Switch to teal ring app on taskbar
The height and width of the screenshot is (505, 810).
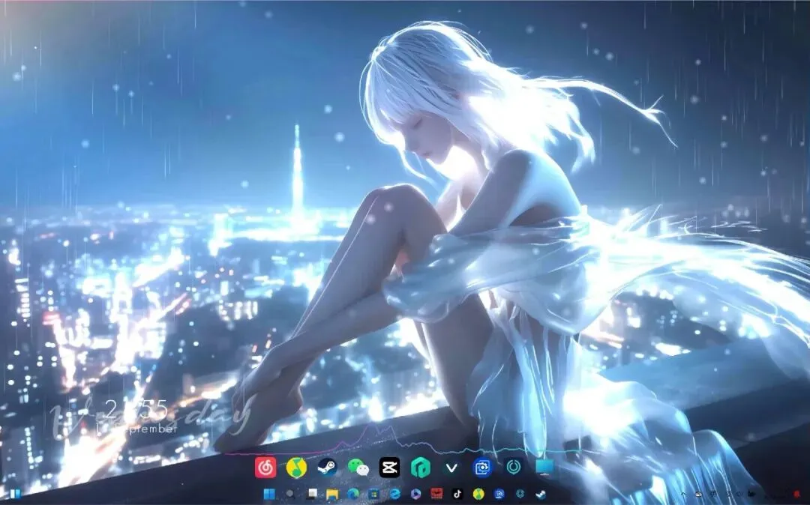click(x=520, y=495)
